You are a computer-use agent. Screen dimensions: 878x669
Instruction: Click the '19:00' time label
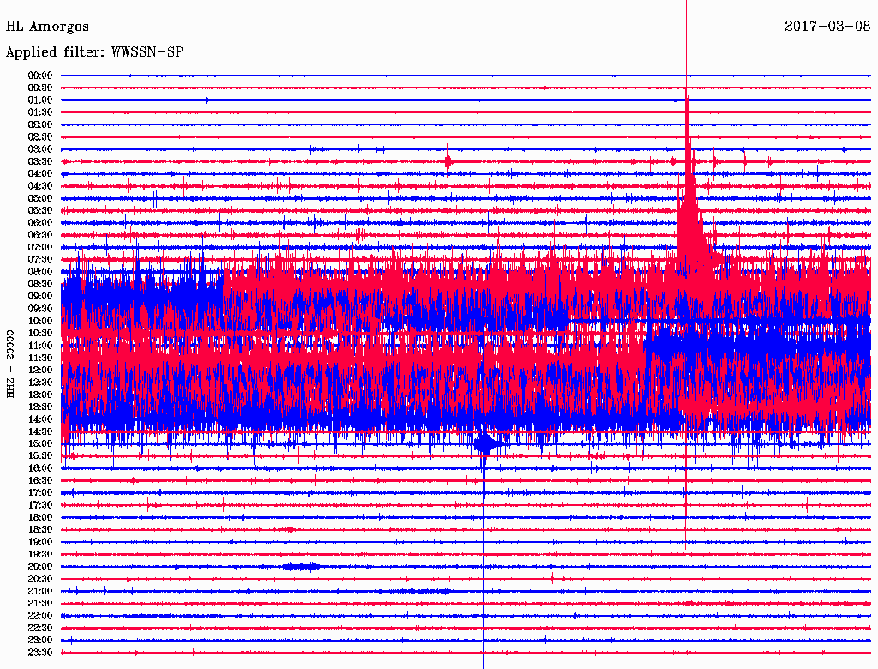coord(40,542)
